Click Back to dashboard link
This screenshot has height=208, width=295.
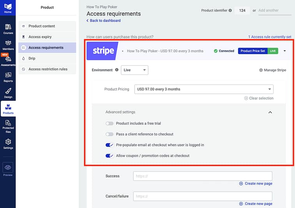click(x=104, y=21)
